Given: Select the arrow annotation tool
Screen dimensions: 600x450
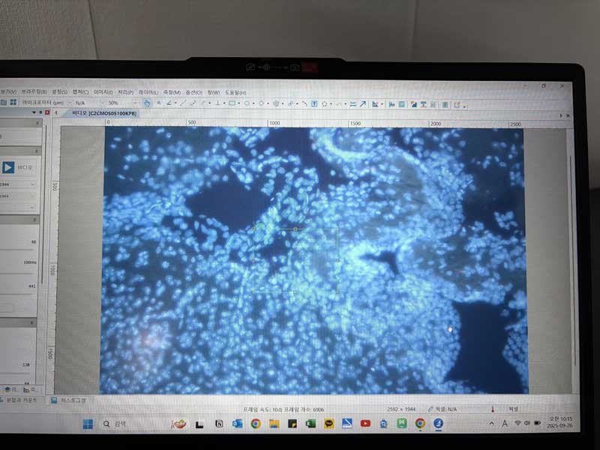Looking at the screenshot, I should click(363, 103).
